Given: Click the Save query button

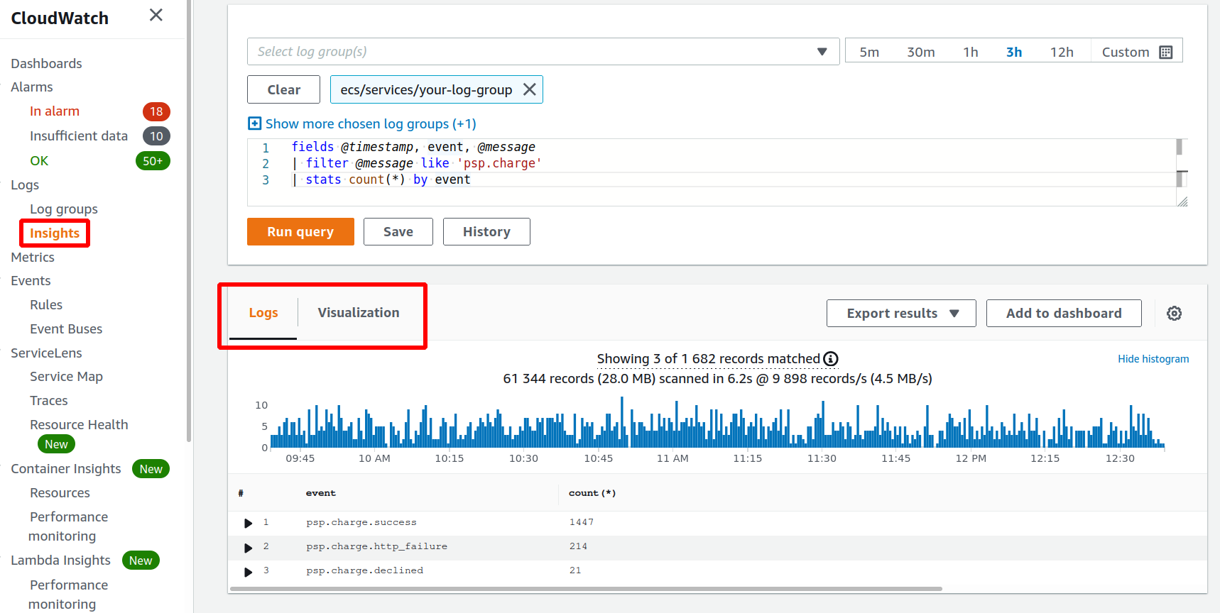Looking at the screenshot, I should coord(398,232).
